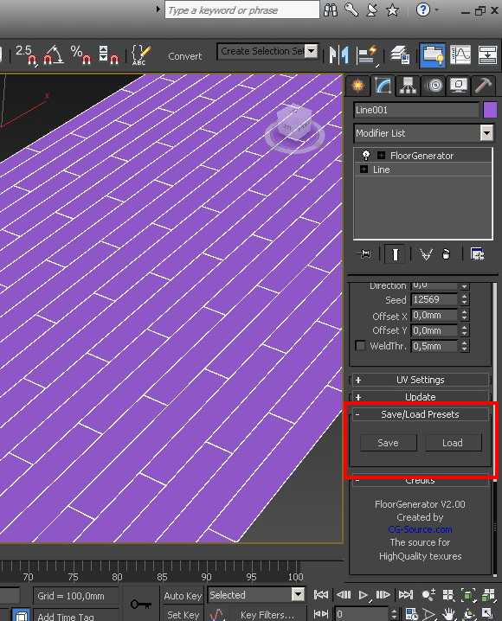This screenshot has height=621, width=502.
Task: Click the Convert button in toolbar
Action: click(x=185, y=56)
